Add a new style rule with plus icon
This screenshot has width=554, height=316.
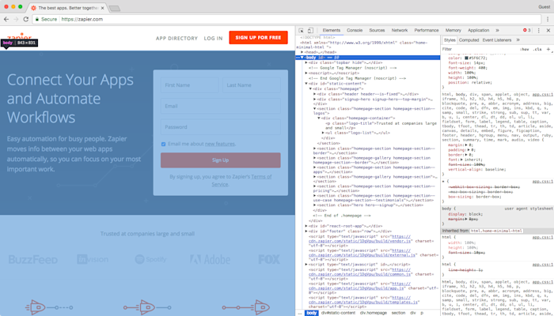(548, 49)
